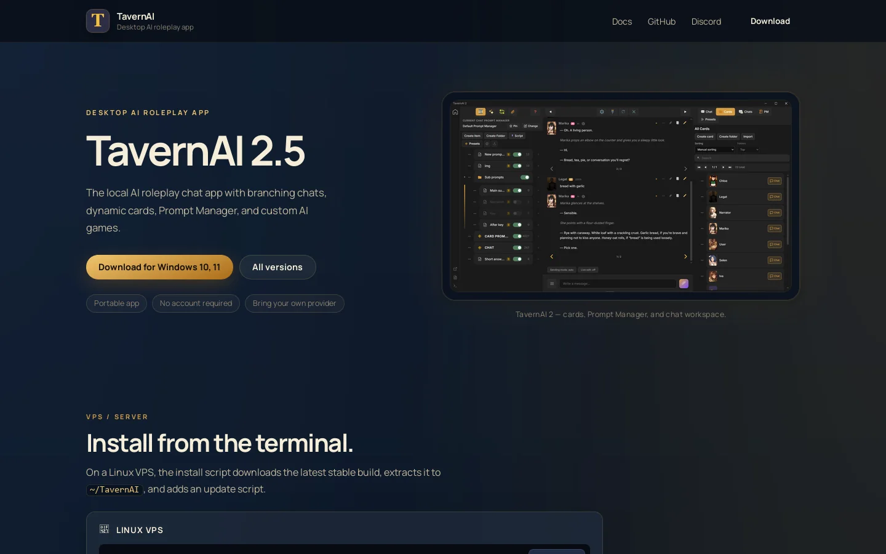
Task: Click the All versions button
Action: 277,267
